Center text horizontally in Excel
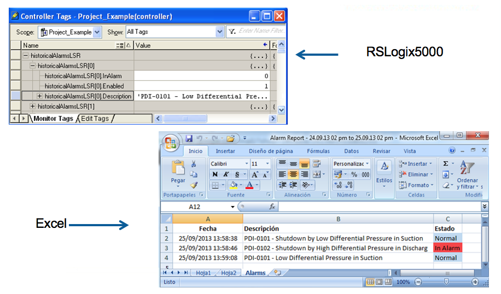 tap(293, 174)
